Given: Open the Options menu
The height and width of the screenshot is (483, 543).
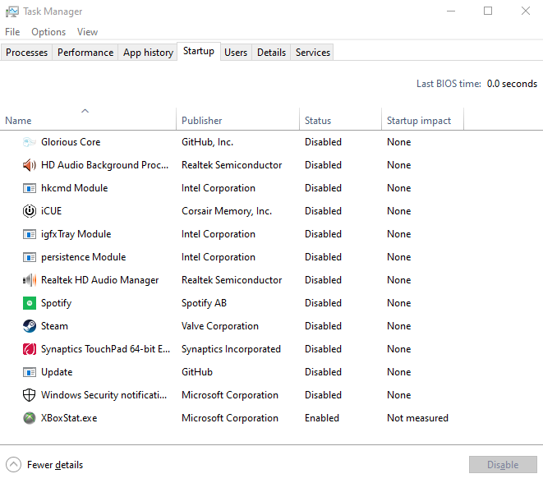Looking at the screenshot, I should point(48,32).
